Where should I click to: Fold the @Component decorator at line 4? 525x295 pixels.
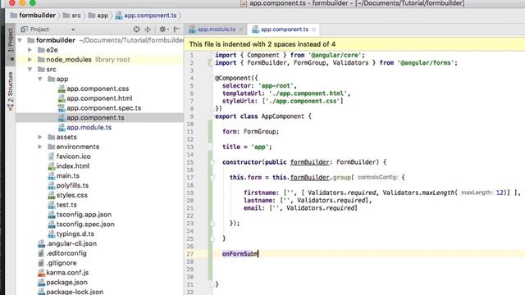coord(212,79)
